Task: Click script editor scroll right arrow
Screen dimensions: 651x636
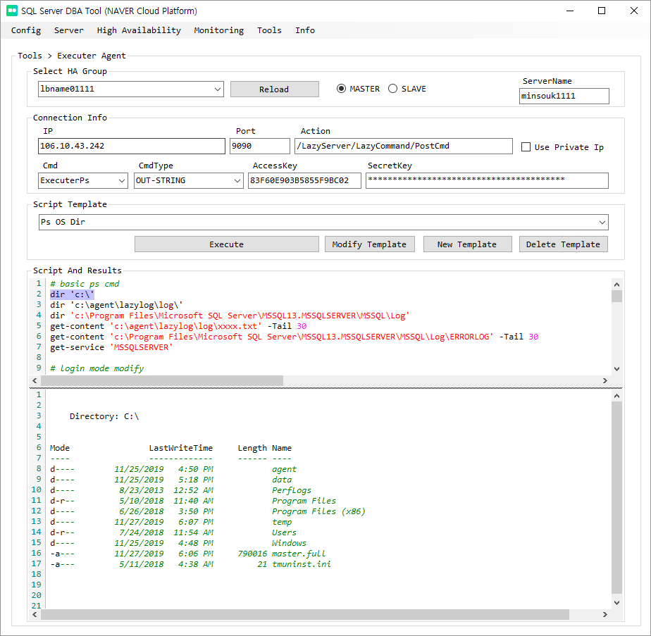Action: click(x=605, y=381)
